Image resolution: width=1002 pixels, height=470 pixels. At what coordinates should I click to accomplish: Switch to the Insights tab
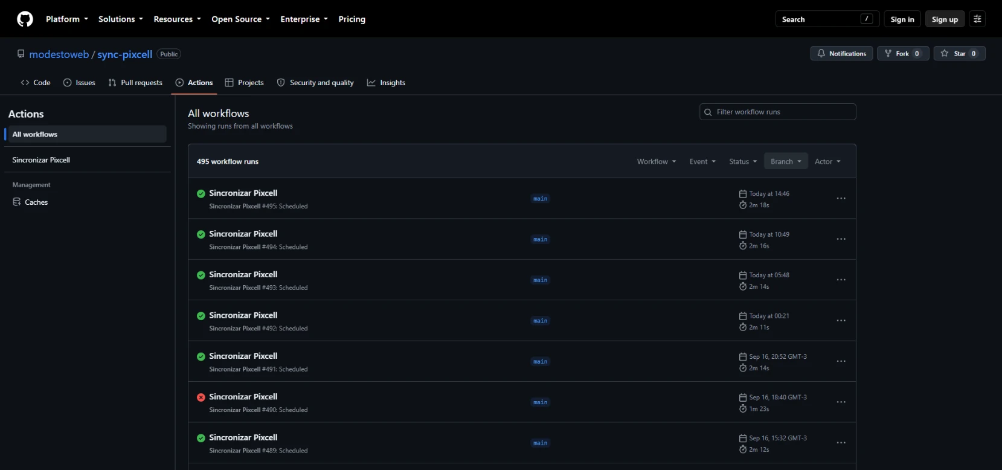(x=386, y=83)
